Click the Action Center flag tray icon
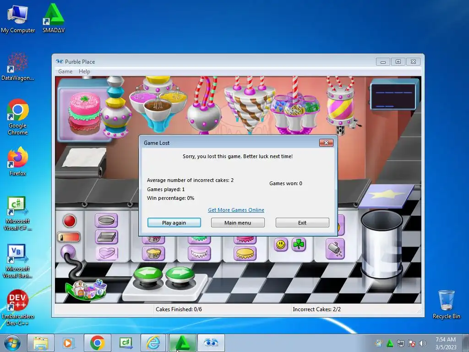Viewport: 469px width, 352px height. tap(412, 343)
